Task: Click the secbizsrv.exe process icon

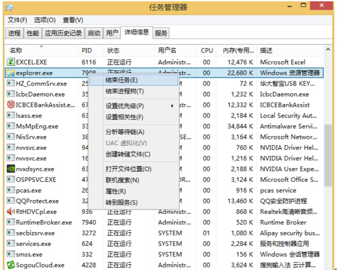Action: 11,233
